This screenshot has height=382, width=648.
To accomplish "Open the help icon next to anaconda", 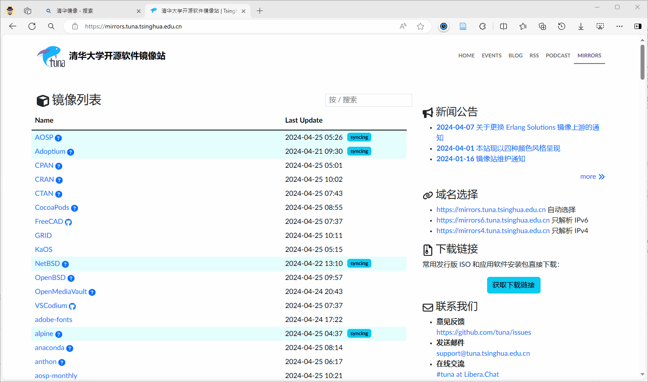I will (70, 348).
